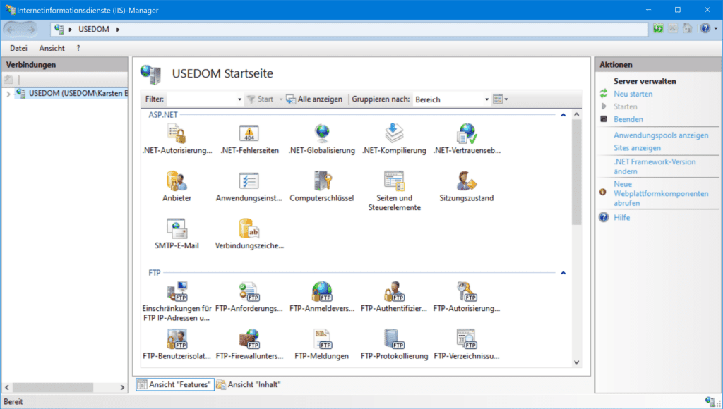Click the feature list vertical scrollbar thumb
Screen dimensions: 723x409
576,172
